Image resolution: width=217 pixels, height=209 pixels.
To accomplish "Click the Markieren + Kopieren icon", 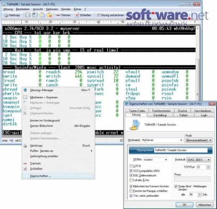I will 25,97.
